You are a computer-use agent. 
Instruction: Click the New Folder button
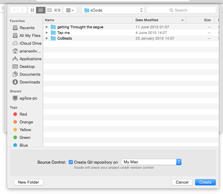tap(29, 182)
